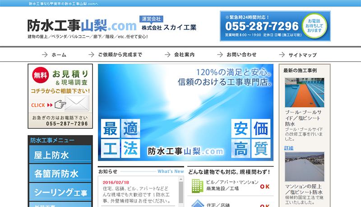
Task: Click the pointing hand icon
Action: [x=60, y=104]
